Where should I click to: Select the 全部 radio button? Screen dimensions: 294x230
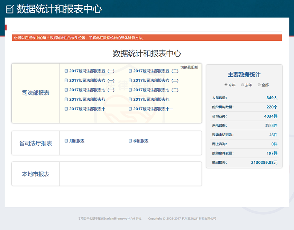click(x=259, y=85)
